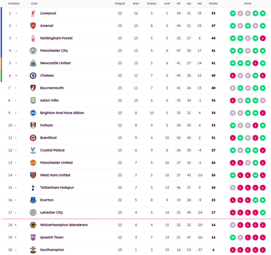
Task: Click Leicester City's green up arrow
Action: coord(16,213)
